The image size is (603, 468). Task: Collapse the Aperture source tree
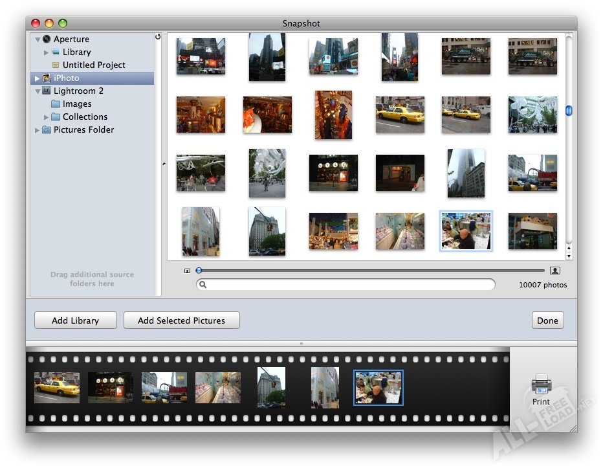point(38,39)
